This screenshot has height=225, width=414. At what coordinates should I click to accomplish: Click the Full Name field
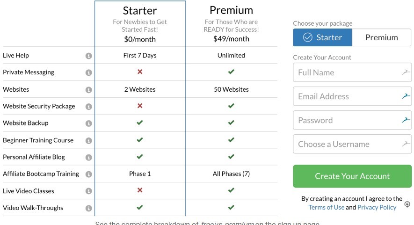coord(352,73)
